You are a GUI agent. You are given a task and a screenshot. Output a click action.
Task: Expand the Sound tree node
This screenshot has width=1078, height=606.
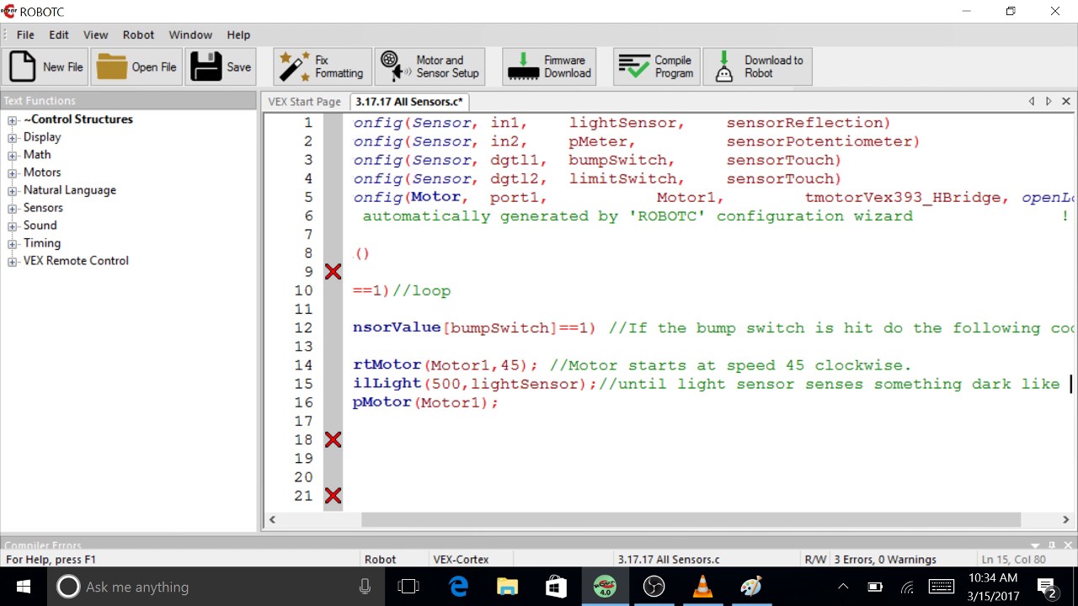[13, 226]
